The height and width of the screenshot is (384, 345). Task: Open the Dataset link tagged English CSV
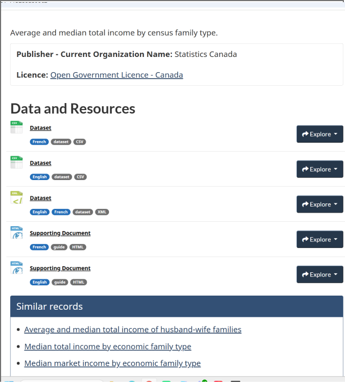(x=40, y=163)
